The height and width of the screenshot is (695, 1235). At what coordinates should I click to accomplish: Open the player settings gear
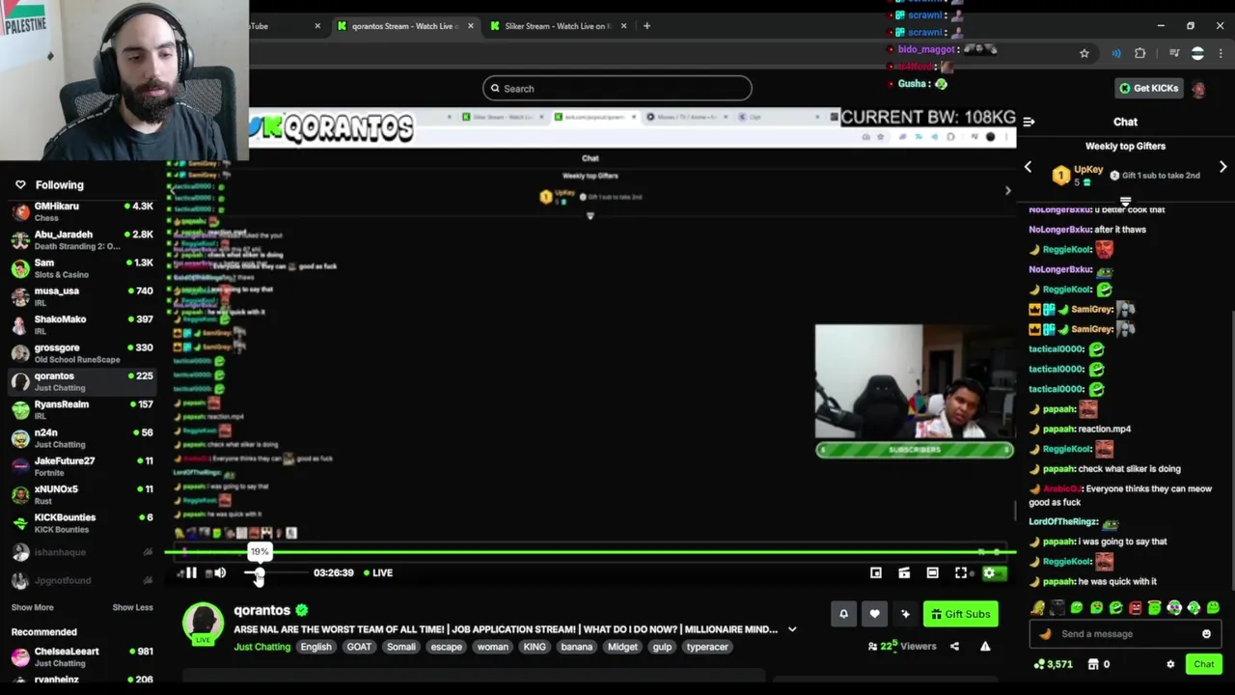coord(989,572)
